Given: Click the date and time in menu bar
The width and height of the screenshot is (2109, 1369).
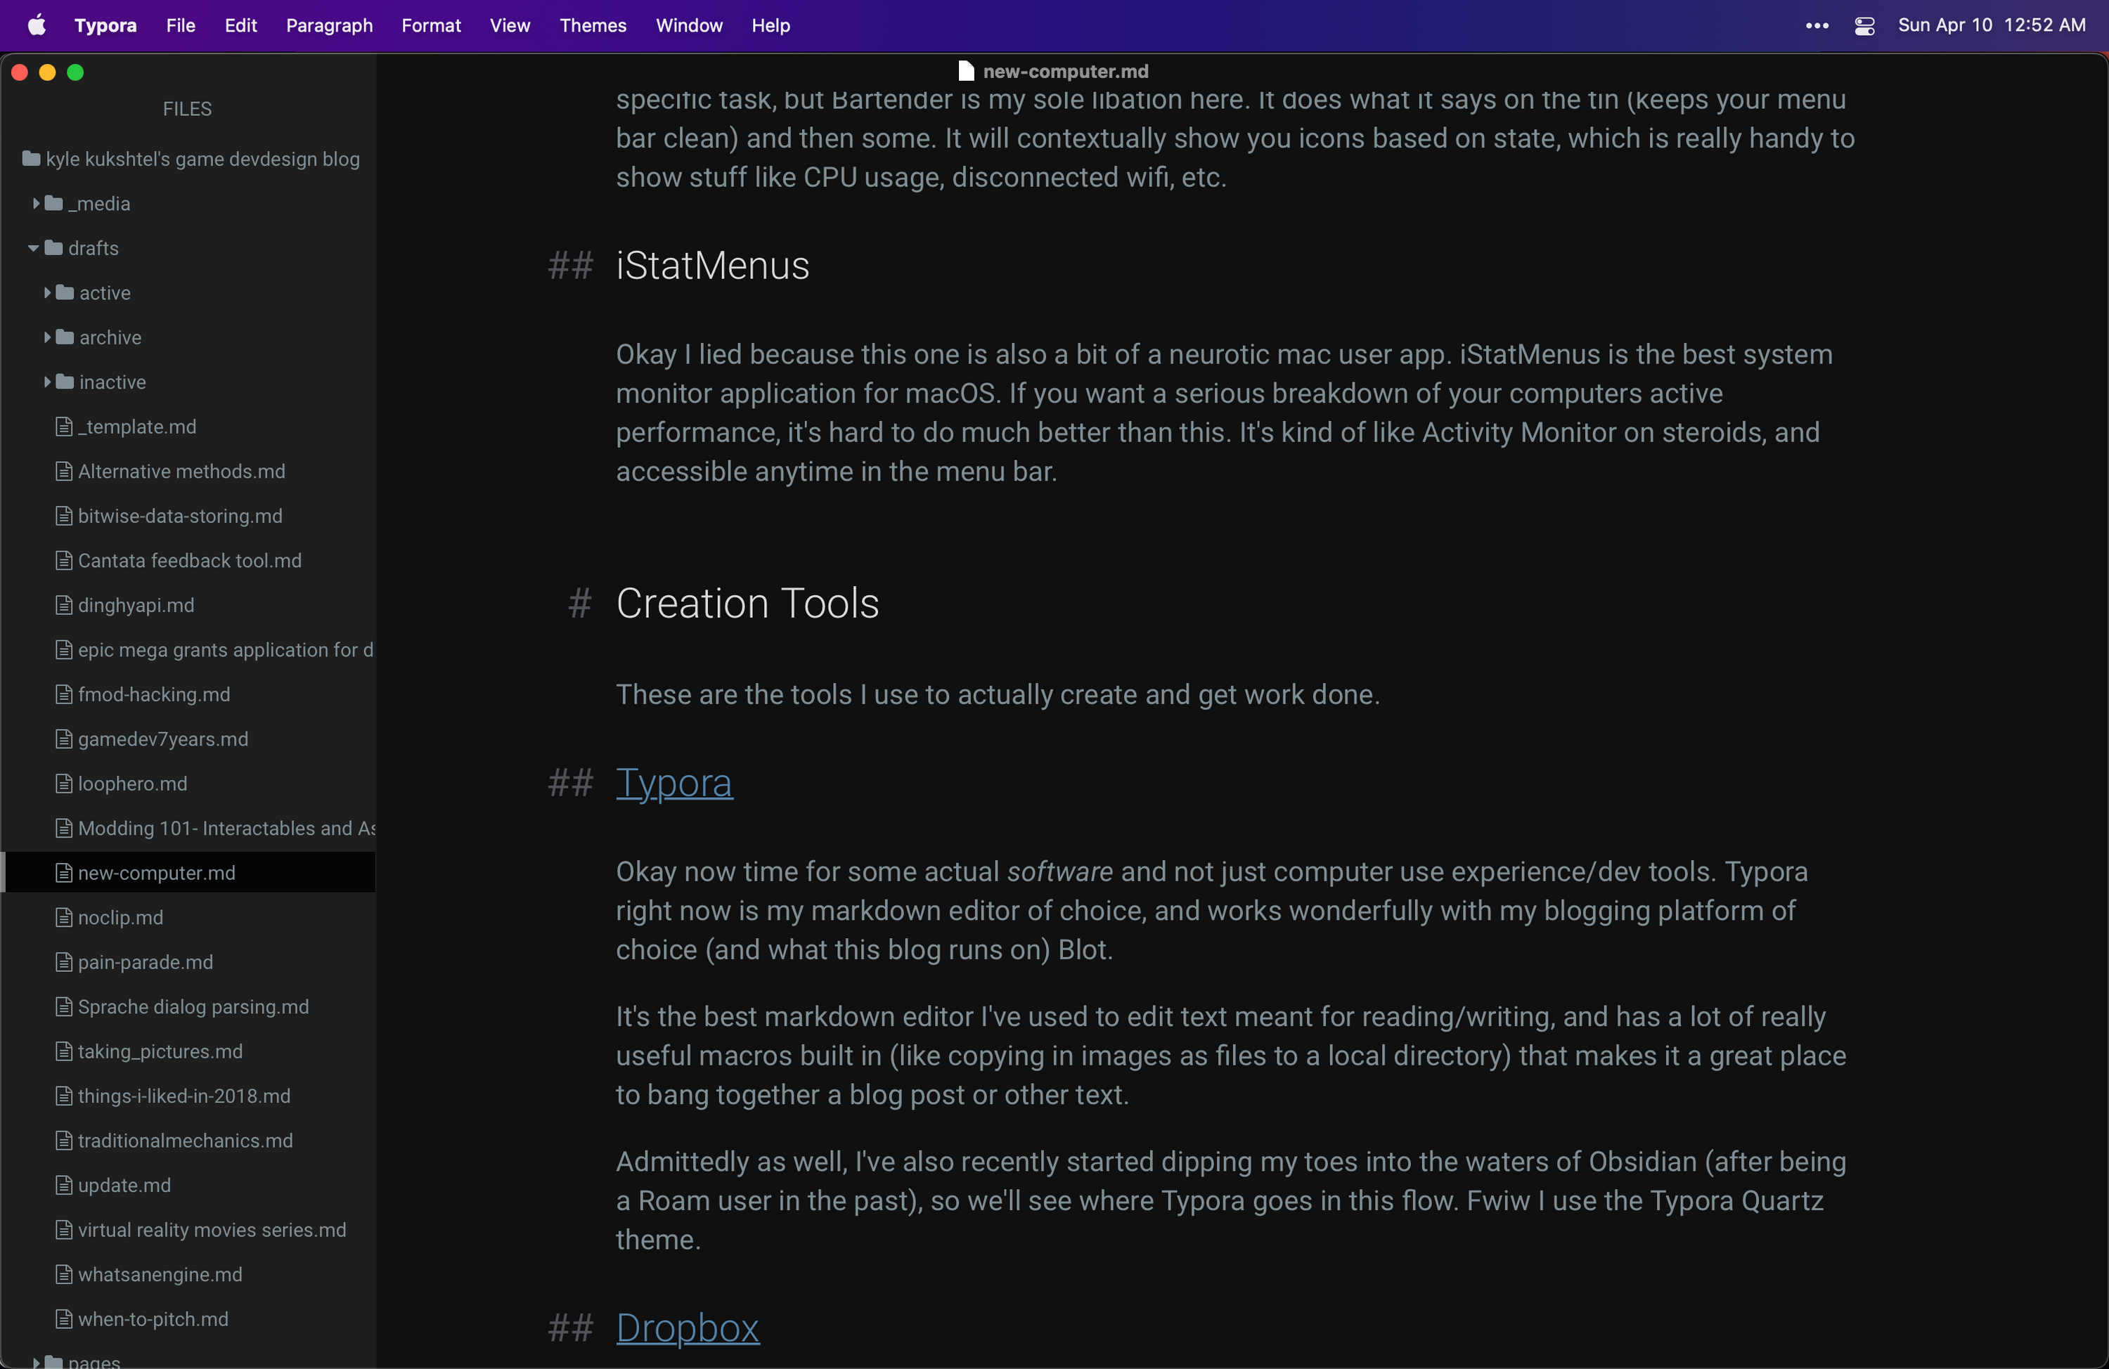Looking at the screenshot, I should pyautogui.click(x=1992, y=26).
